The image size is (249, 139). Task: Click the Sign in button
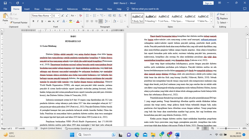tap(208, 3)
